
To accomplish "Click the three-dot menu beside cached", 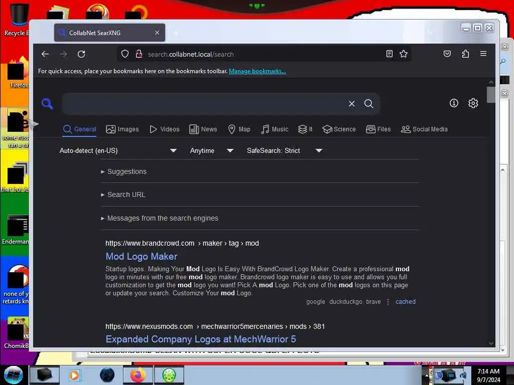I will 388,302.
